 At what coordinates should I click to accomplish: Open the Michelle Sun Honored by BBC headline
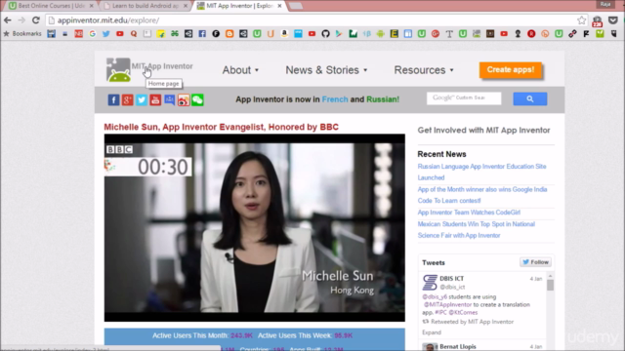(x=222, y=127)
